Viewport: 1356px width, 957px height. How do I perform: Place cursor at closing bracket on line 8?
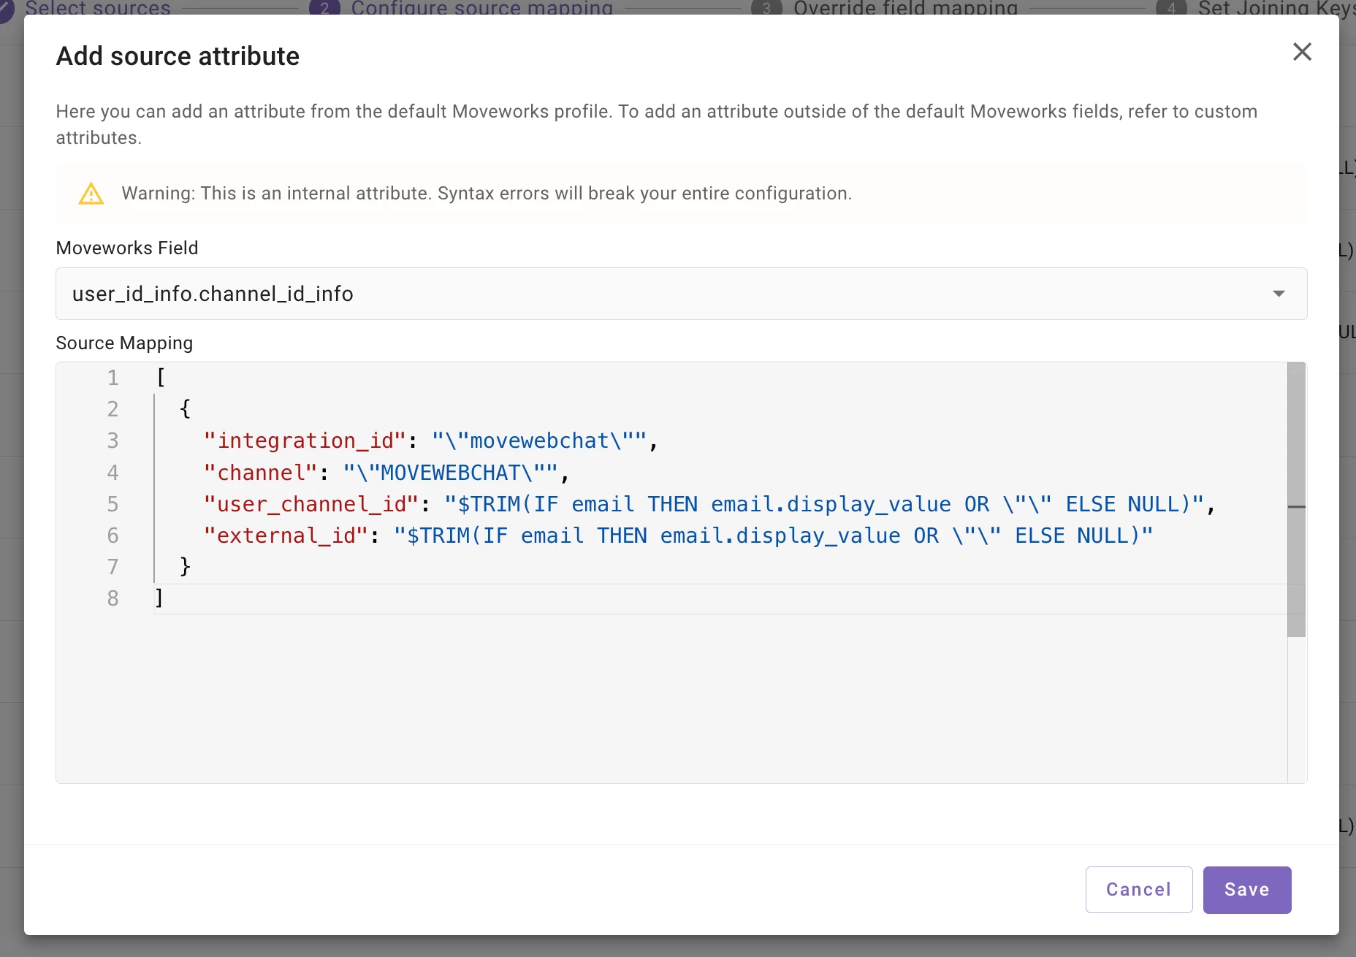pos(159,599)
